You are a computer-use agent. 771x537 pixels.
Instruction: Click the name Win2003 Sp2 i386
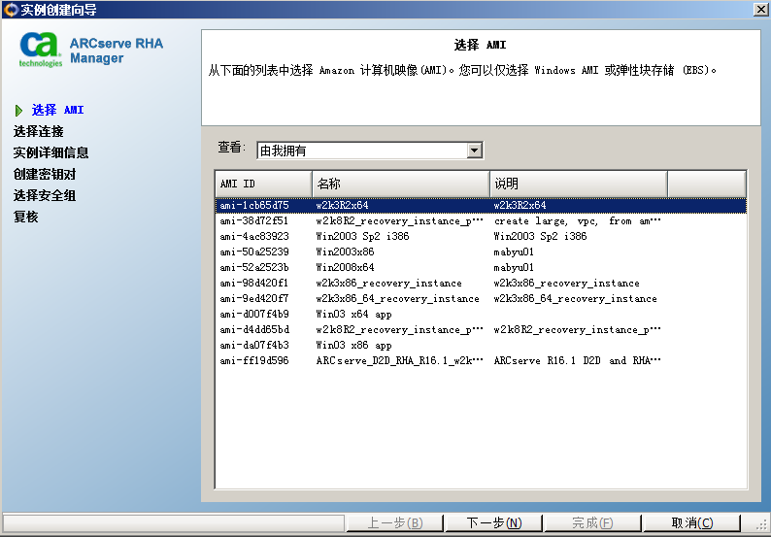[362, 236]
